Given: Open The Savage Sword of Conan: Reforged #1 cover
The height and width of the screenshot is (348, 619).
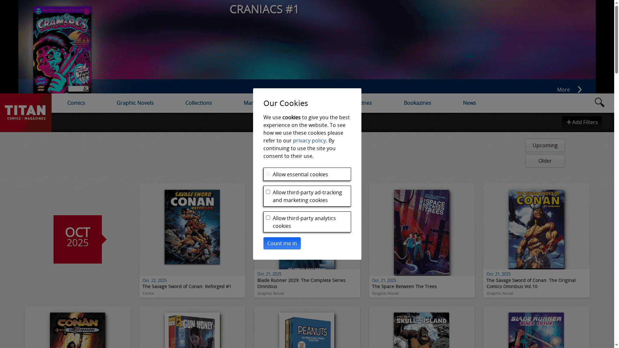Looking at the screenshot, I should coord(192,227).
